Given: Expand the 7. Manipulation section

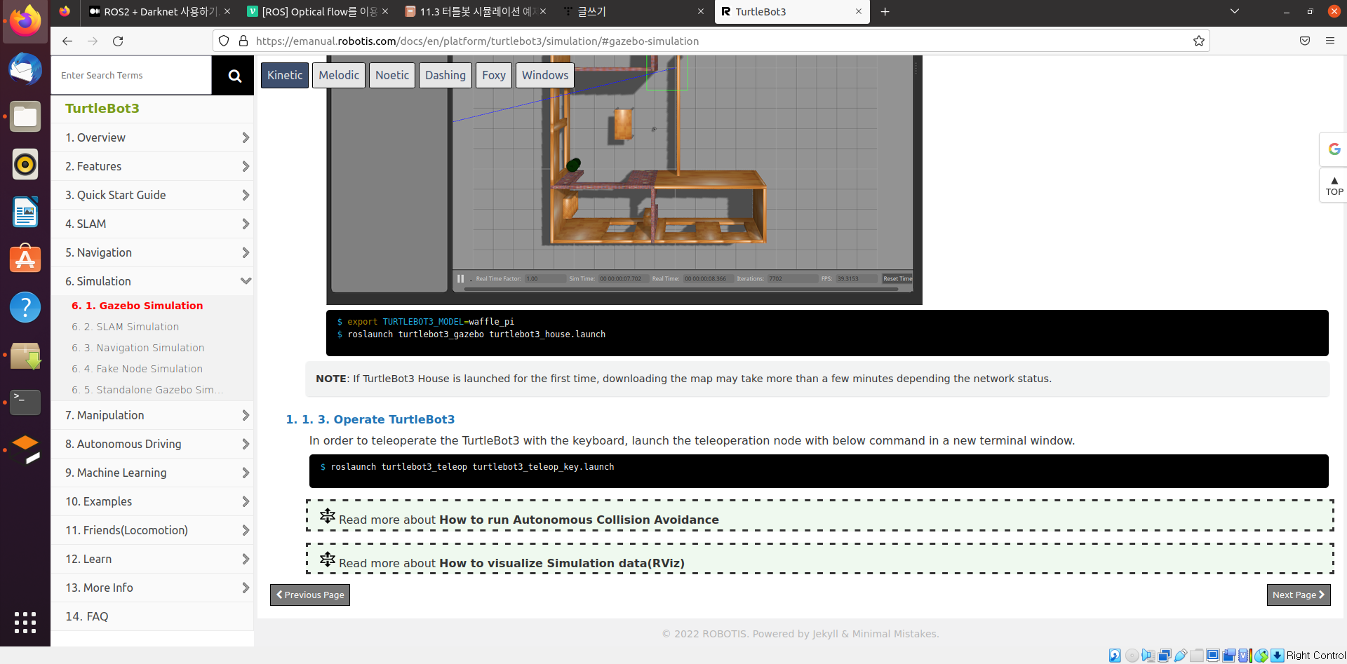Looking at the screenshot, I should tap(152, 415).
